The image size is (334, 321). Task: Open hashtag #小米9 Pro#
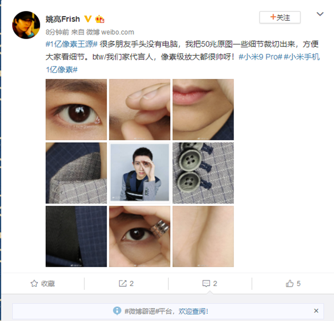click(x=261, y=57)
